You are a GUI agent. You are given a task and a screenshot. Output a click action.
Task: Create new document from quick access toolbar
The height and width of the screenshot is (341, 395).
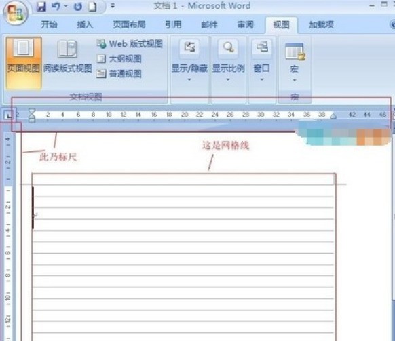(92, 7)
